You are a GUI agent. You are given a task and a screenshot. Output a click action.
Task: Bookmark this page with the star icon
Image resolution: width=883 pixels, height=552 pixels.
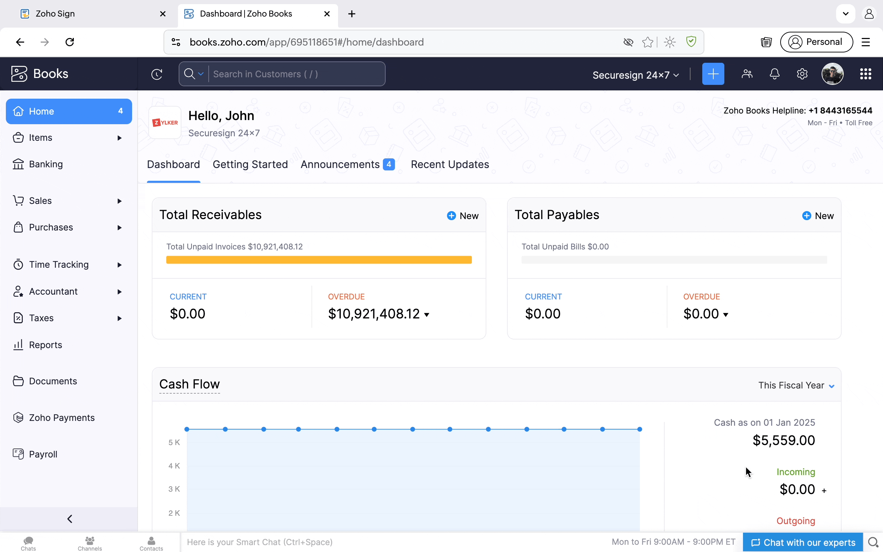pos(648,42)
